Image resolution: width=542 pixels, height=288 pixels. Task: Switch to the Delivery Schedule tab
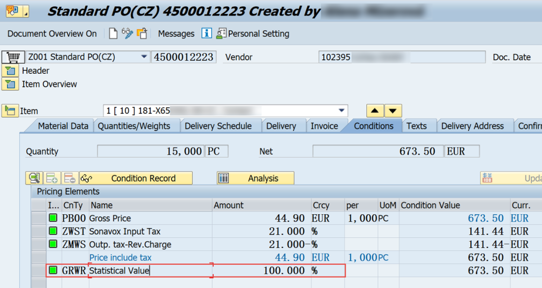pyautogui.click(x=218, y=126)
